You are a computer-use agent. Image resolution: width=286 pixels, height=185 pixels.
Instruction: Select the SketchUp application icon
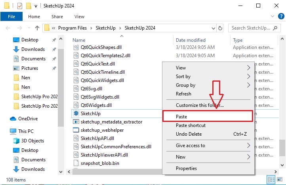[76, 114]
